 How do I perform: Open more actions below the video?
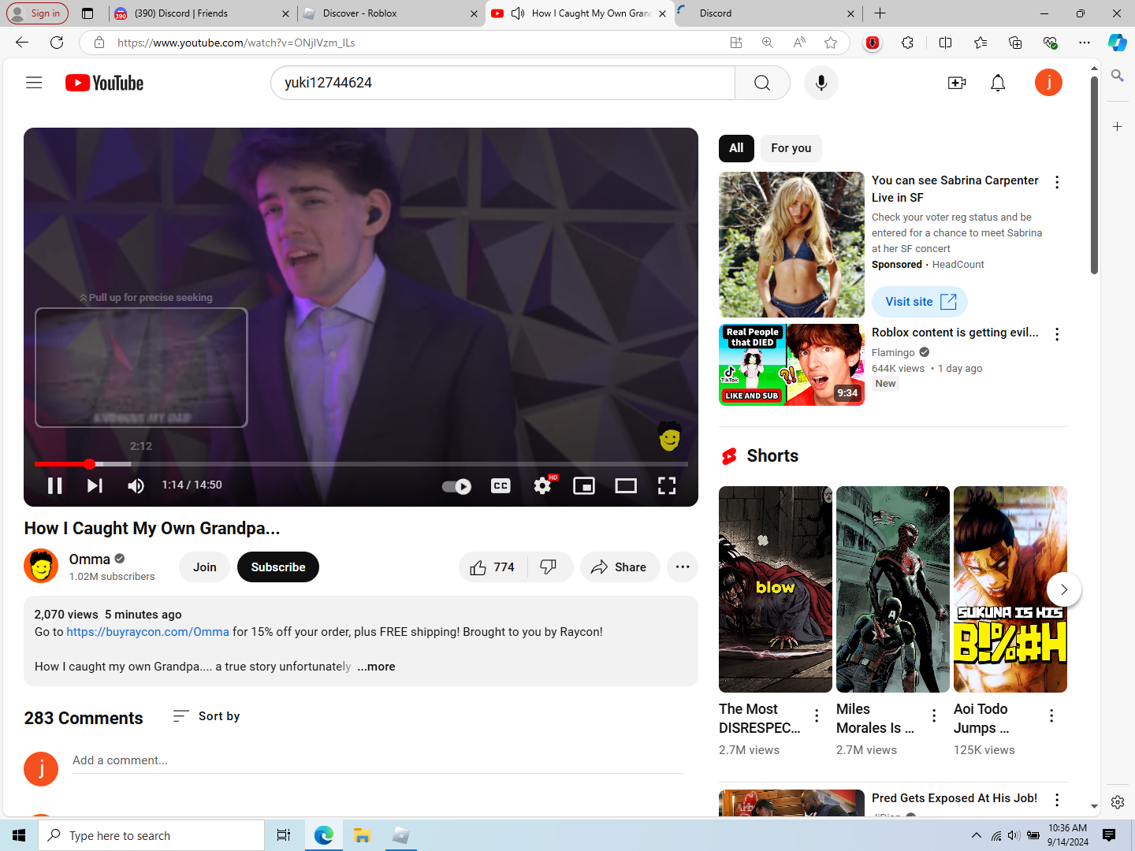(683, 567)
